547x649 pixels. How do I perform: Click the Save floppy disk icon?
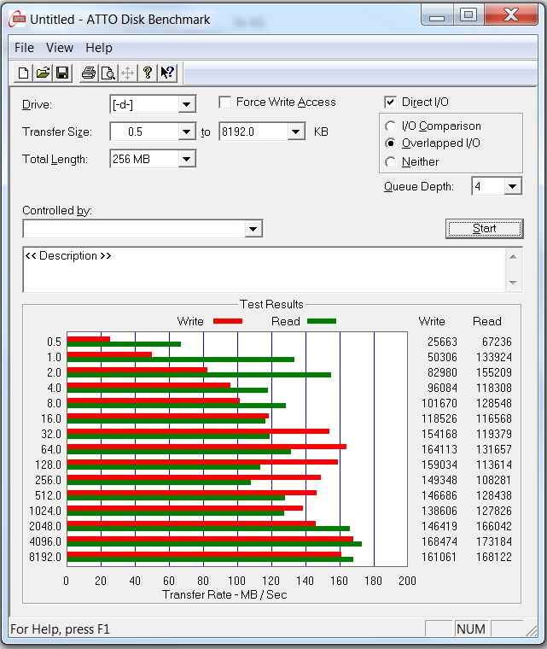pos(61,73)
